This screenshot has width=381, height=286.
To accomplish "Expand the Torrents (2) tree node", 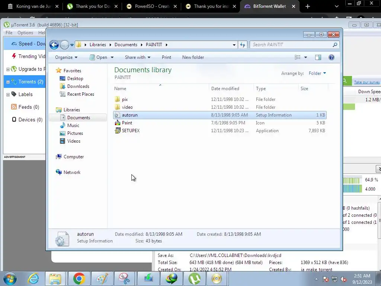I will (8, 82).
